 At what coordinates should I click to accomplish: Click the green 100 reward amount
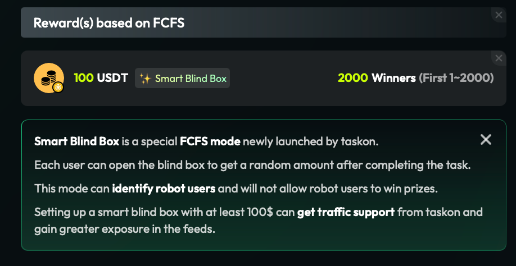click(84, 78)
